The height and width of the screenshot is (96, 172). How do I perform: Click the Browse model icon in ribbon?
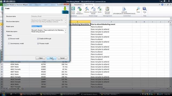[87, 10]
